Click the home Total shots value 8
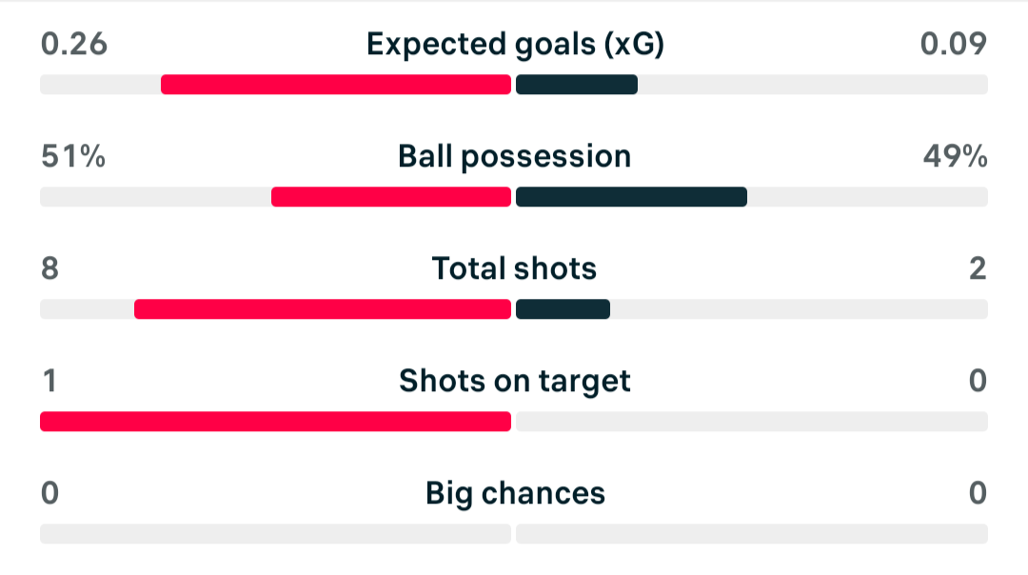 click(x=49, y=268)
